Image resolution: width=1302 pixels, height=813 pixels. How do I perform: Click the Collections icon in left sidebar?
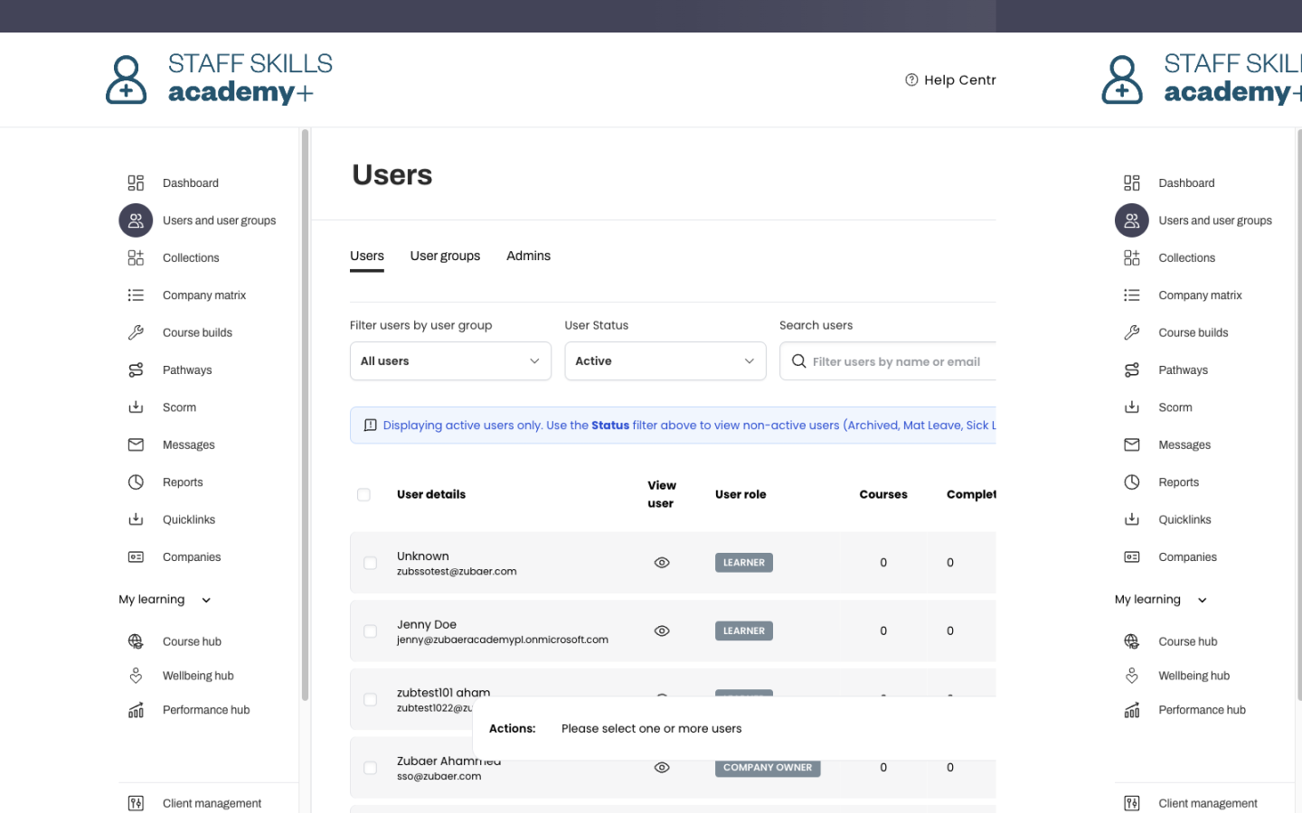tap(136, 258)
